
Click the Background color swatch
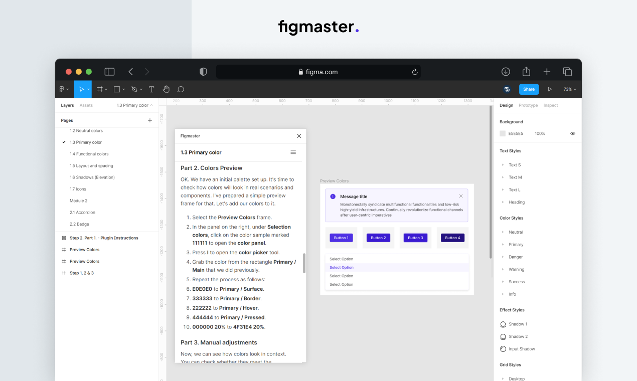pos(503,133)
